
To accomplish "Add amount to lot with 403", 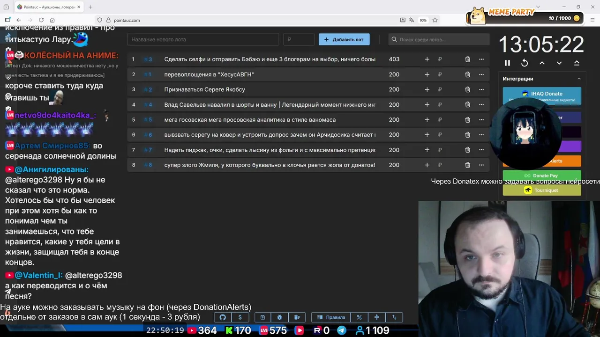I will (427, 59).
